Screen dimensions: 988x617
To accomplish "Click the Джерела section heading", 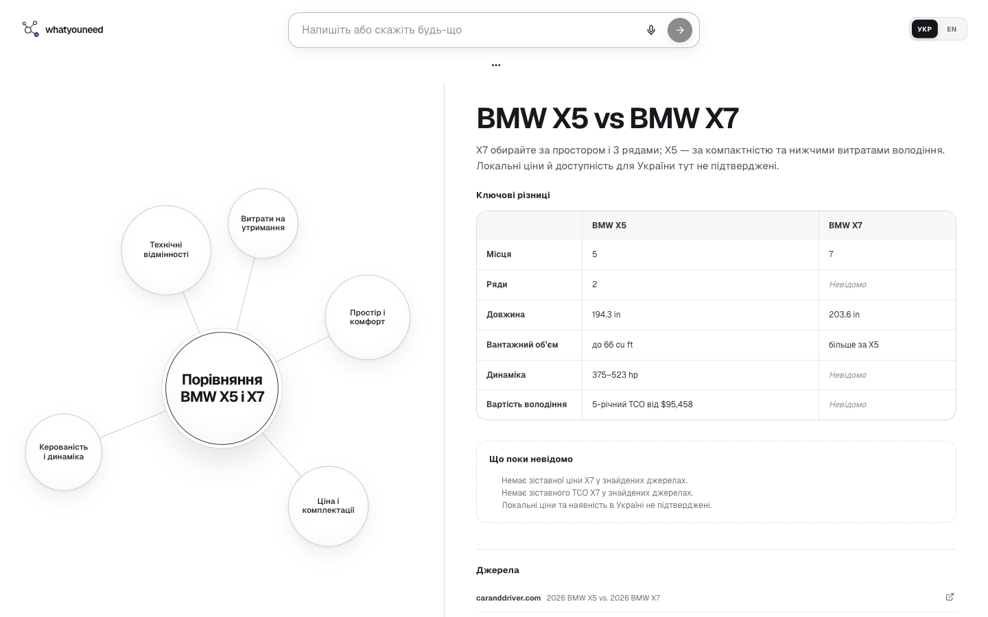I will coord(497,570).
